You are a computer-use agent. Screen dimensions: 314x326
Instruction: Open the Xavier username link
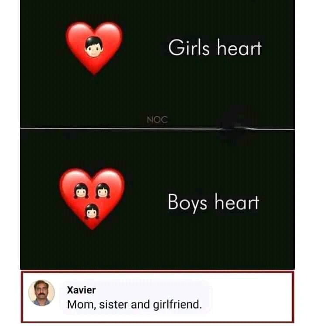coord(81,290)
